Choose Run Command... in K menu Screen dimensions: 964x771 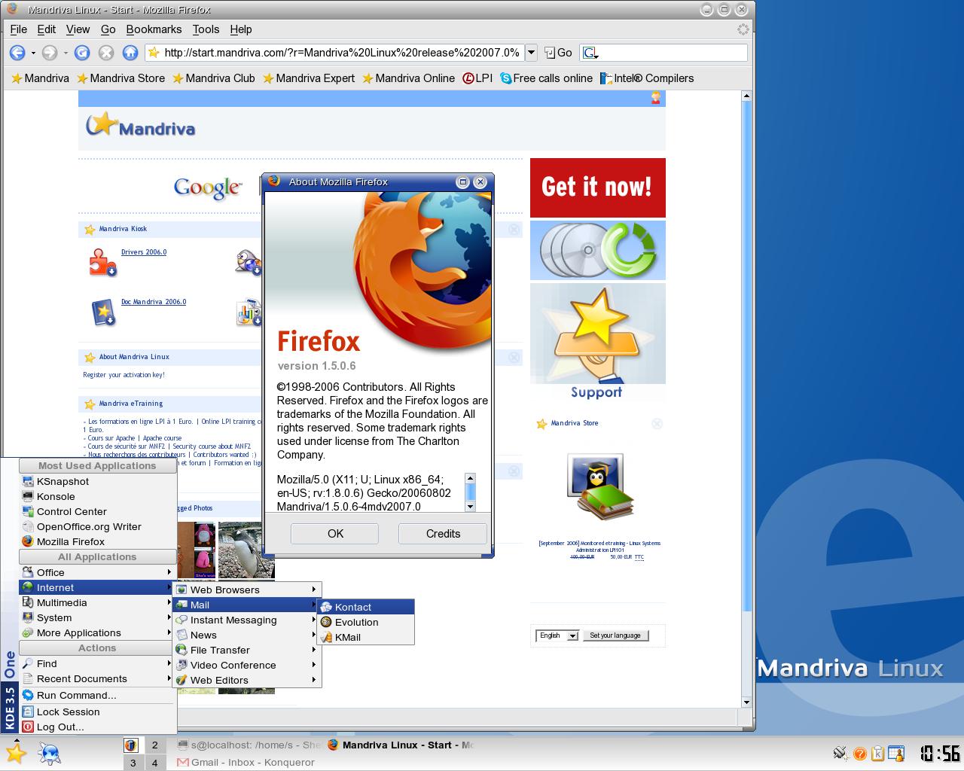(x=98, y=695)
